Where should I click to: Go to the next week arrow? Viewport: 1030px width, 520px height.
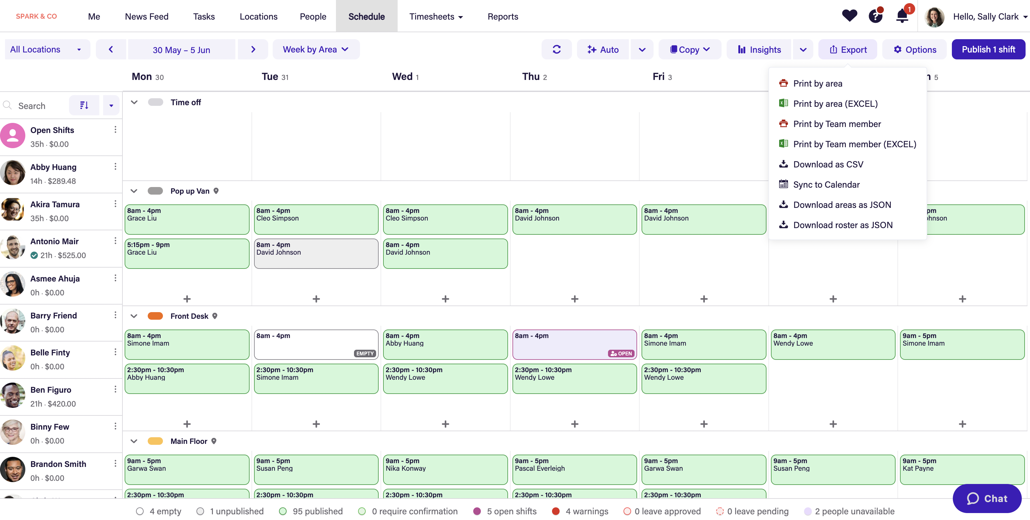coord(253,49)
